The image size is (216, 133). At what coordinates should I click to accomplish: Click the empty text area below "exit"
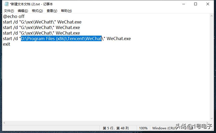pyautogui.click(x=106, y=84)
